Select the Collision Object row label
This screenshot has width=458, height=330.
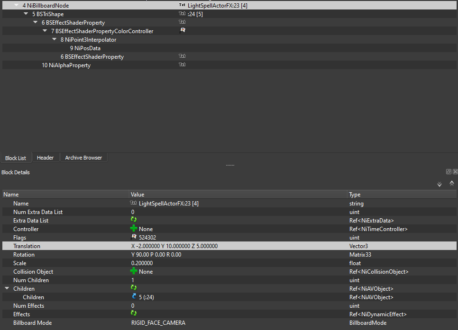(33, 272)
